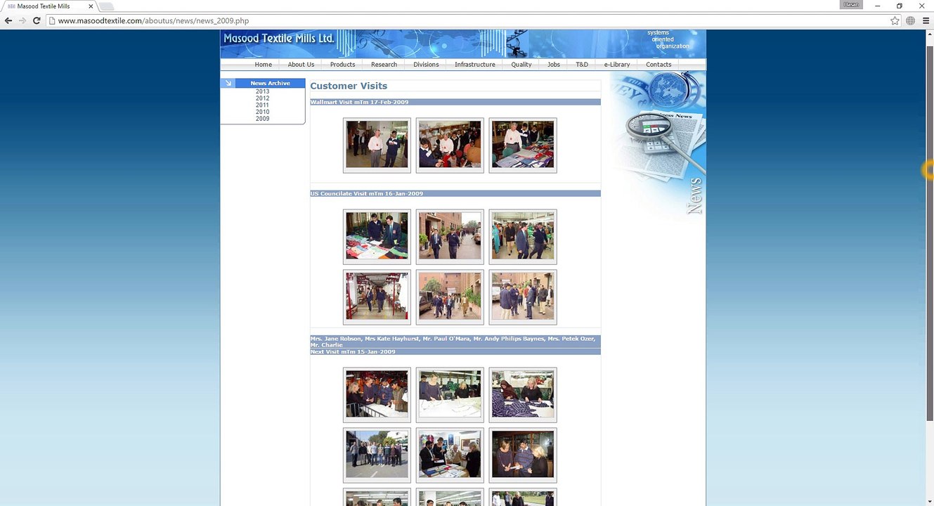Select Divisions in the navigation bar
934x506 pixels.
426,65
